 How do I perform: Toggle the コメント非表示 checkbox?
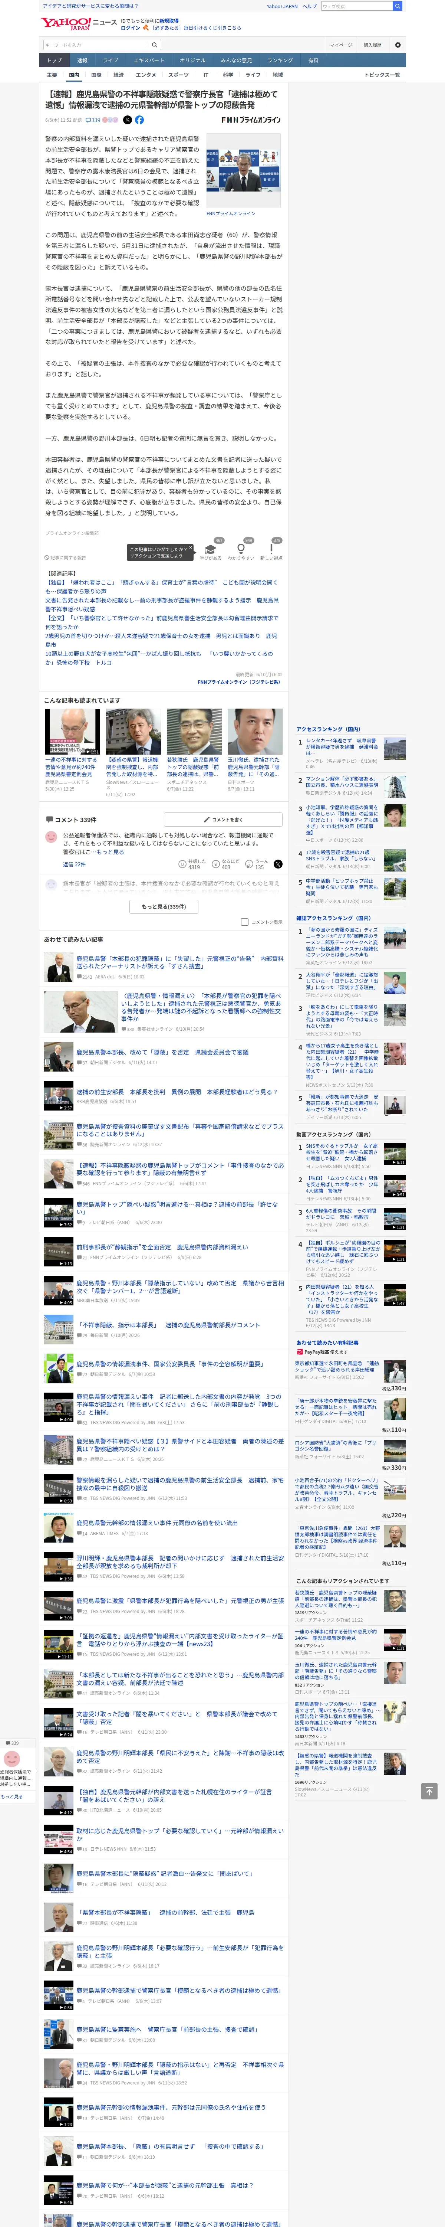244,922
